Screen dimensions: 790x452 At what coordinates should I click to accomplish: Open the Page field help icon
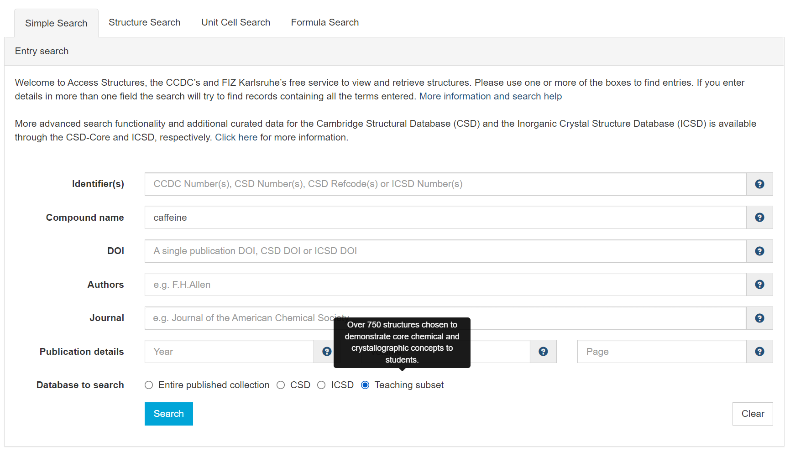759,352
